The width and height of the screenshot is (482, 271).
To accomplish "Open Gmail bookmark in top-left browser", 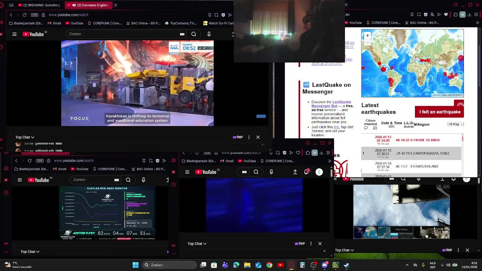I will click(54, 23).
